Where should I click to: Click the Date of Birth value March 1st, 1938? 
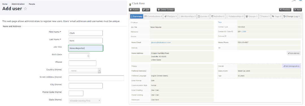point(244,71)
